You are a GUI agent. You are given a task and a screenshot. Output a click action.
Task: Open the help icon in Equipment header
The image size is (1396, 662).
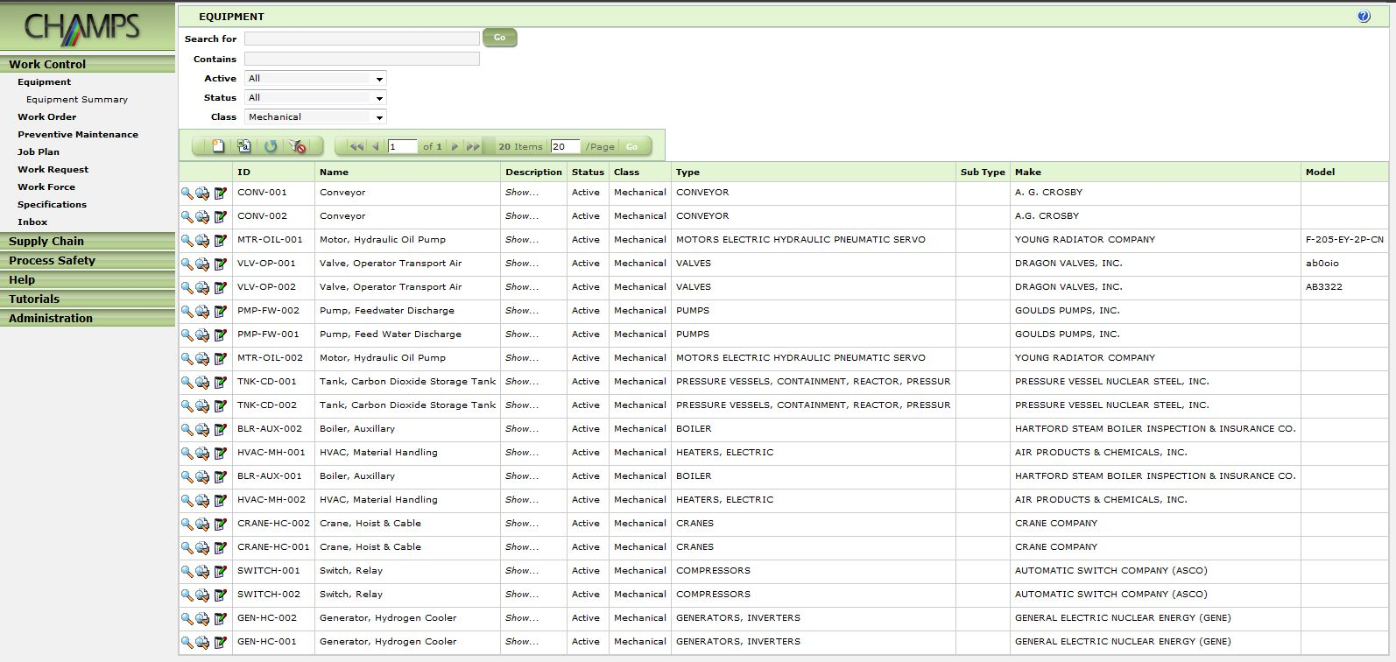[x=1364, y=17]
